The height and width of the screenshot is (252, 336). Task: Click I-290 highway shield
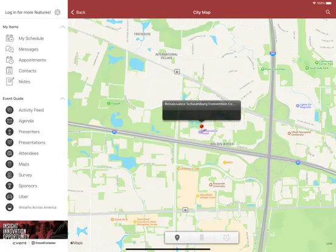(273, 54)
